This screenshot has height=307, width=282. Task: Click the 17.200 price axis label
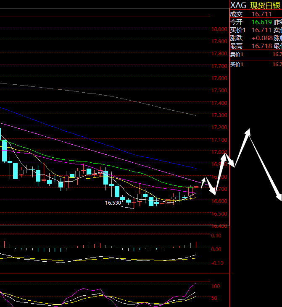tap(219, 127)
